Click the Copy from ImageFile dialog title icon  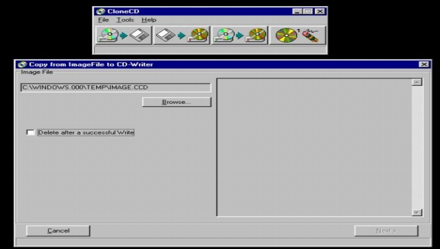coord(22,64)
